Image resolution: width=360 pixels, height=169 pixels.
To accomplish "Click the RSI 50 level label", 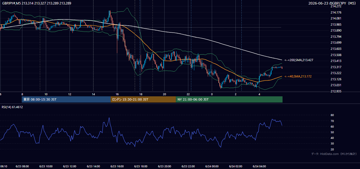I will [x=332, y=132].
